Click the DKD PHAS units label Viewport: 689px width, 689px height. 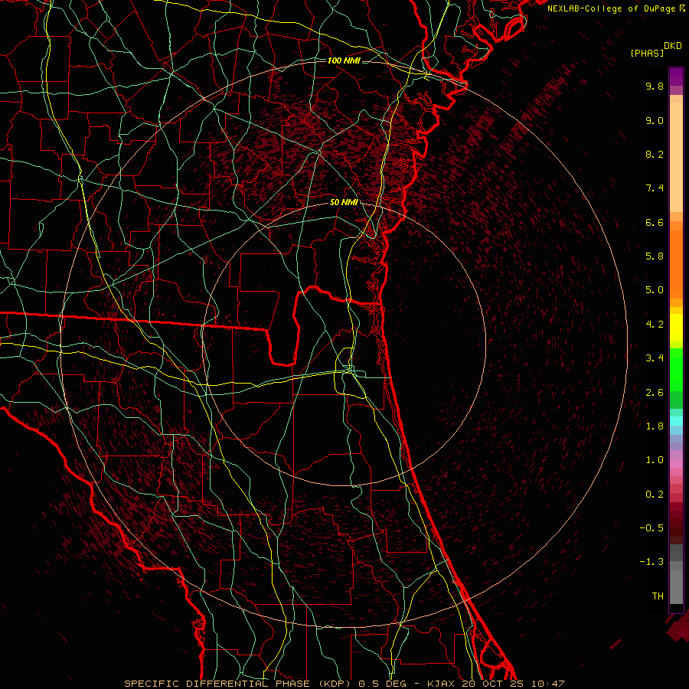click(x=655, y=49)
